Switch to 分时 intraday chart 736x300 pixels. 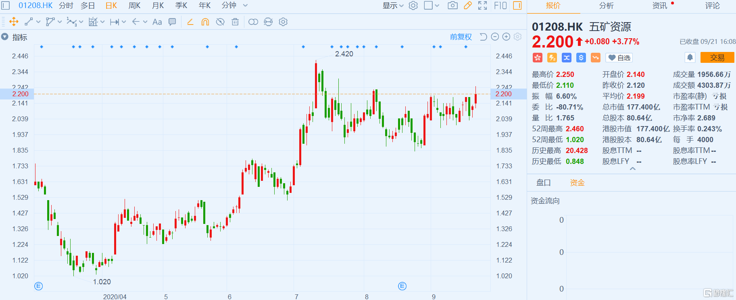pos(66,6)
